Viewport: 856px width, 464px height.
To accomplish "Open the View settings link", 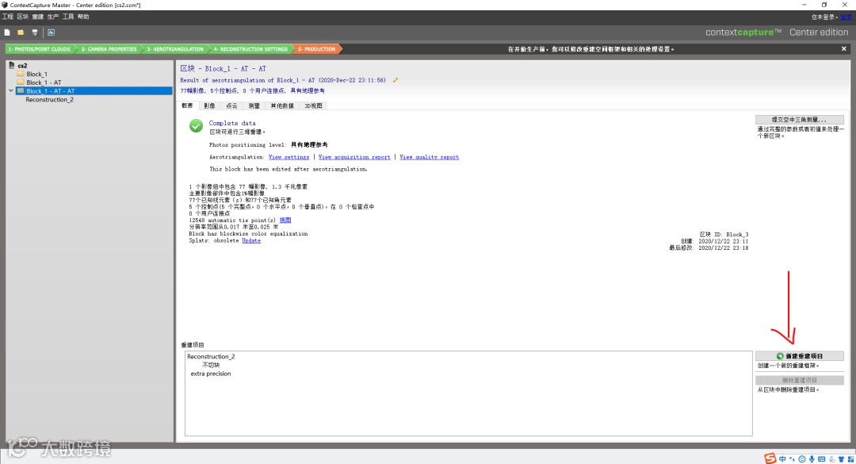I will tap(289, 157).
